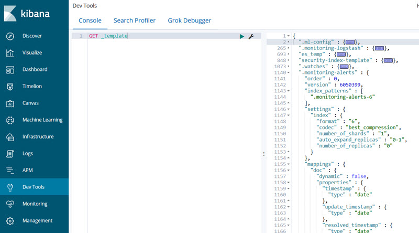Click the editor pane resize handle
The width and height of the screenshot is (419, 233).
coord(264,154)
